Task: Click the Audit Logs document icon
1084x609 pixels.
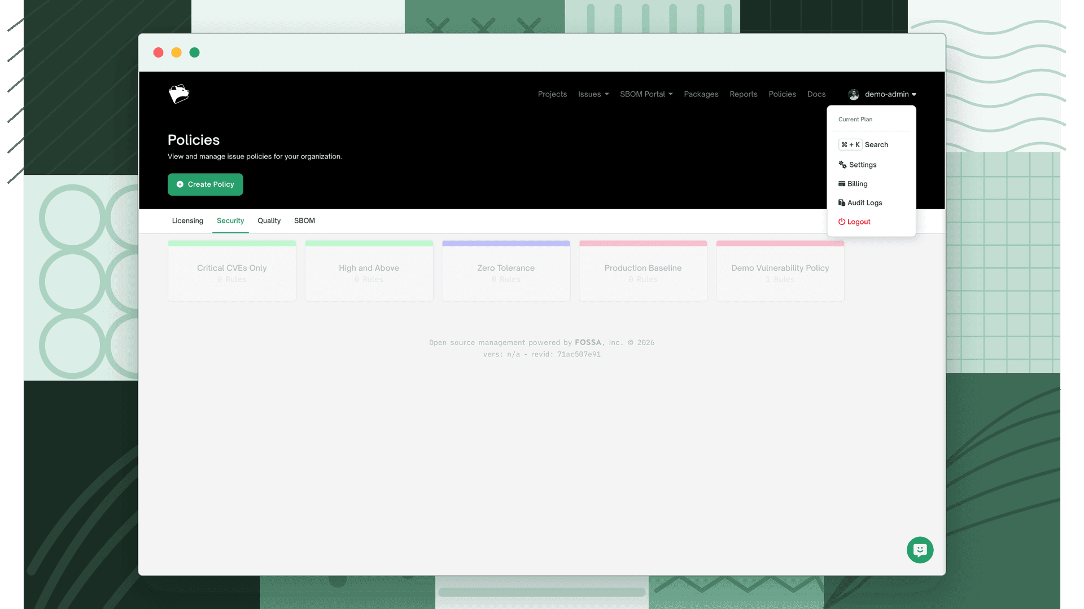Action: 842,203
